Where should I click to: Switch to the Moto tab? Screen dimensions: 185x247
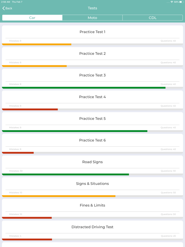(92, 18)
